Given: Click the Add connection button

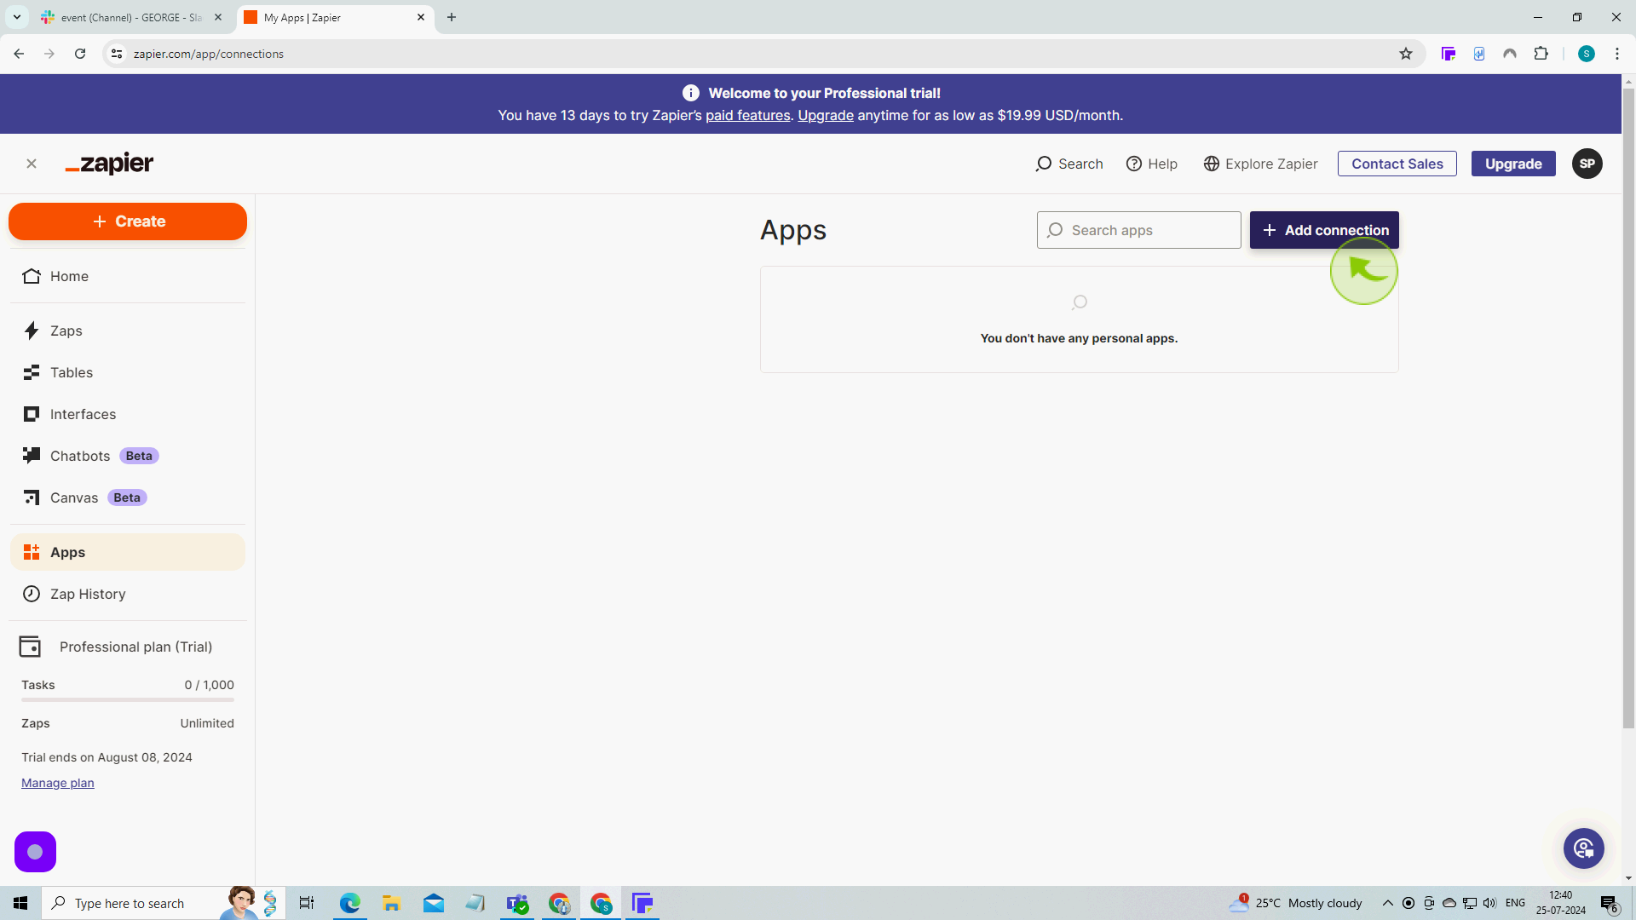Looking at the screenshot, I should [1324, 230].
